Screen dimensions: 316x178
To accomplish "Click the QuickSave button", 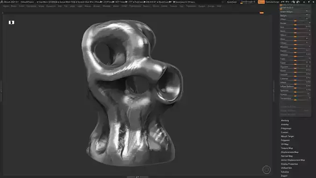I will pos(232,2).
